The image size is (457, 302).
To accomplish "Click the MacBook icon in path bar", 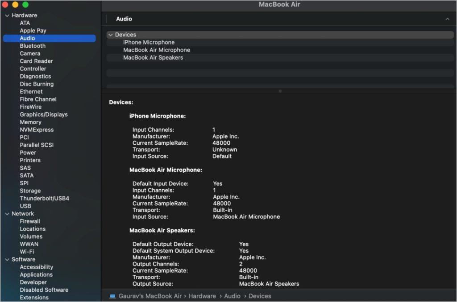I will (x=112, y=296).
